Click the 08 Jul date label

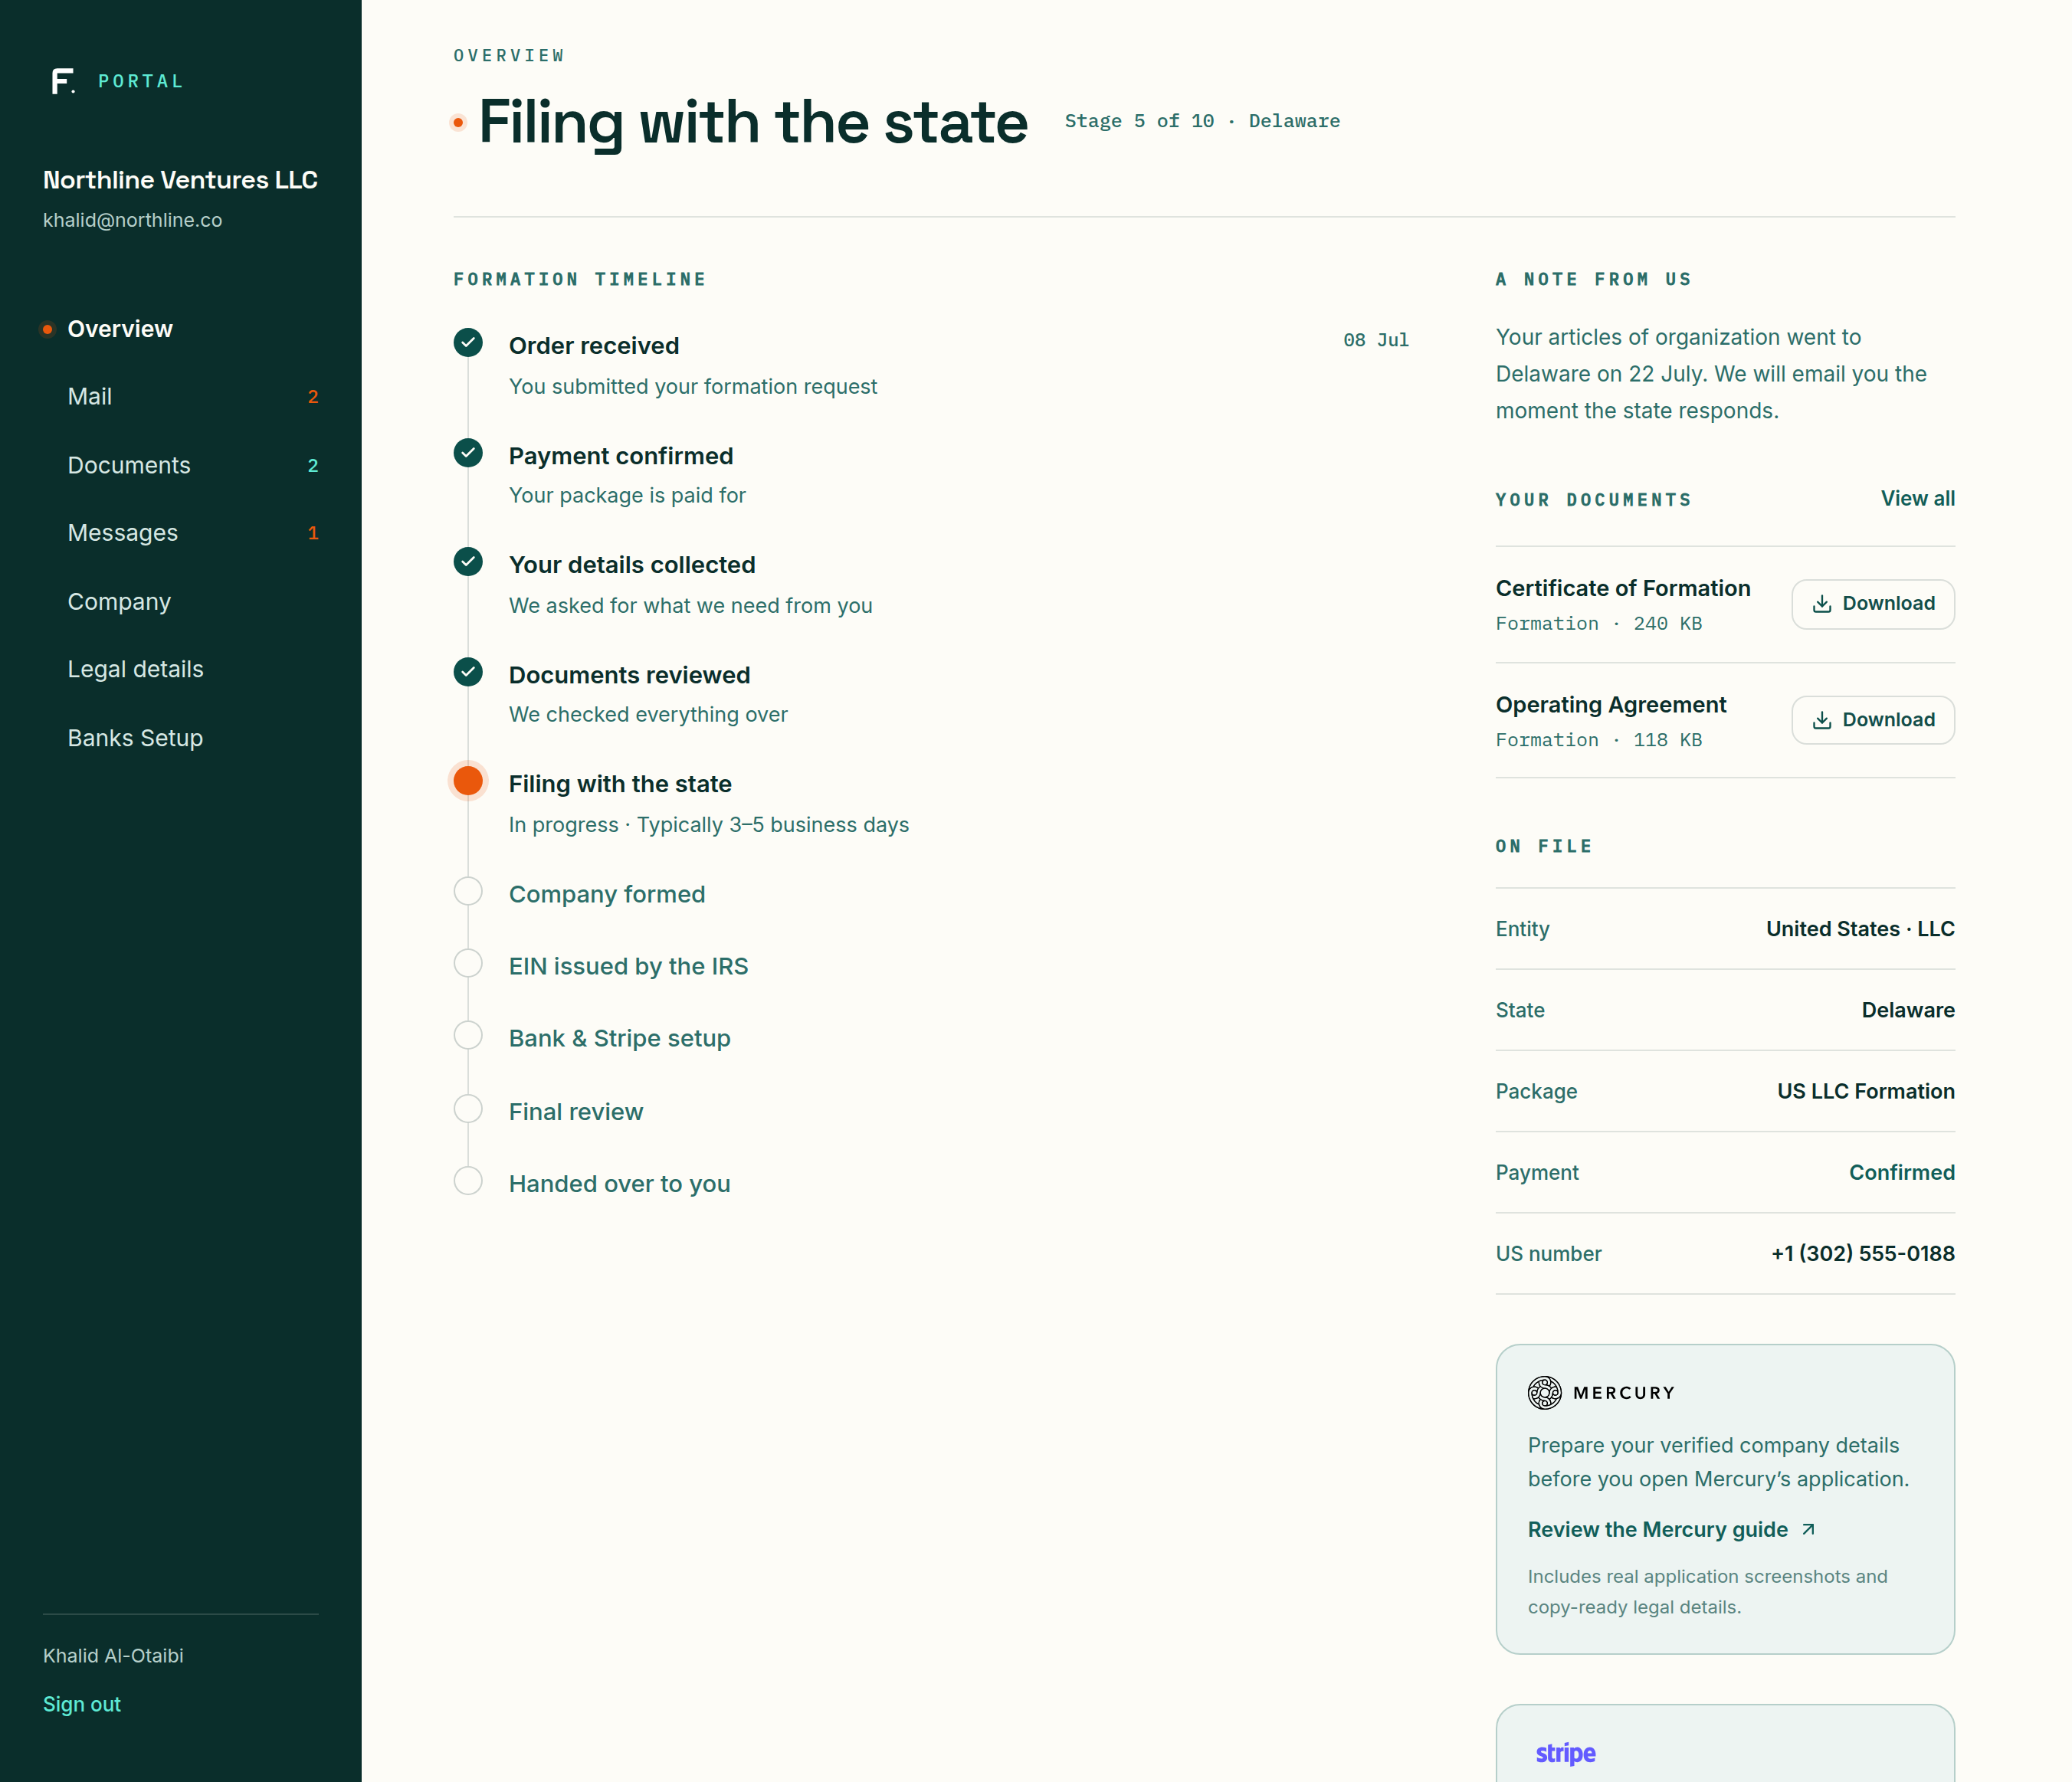[x=1376, y=340]
